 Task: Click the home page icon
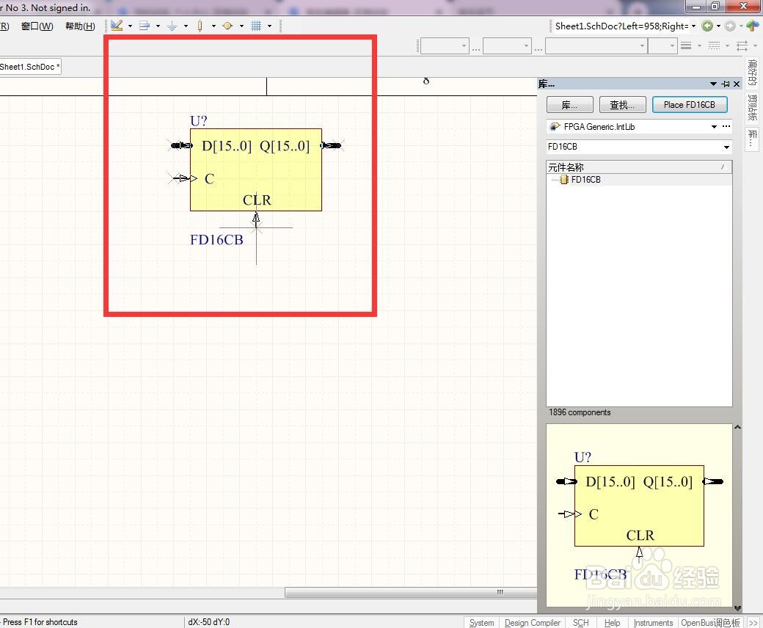(x=752, y=26)
